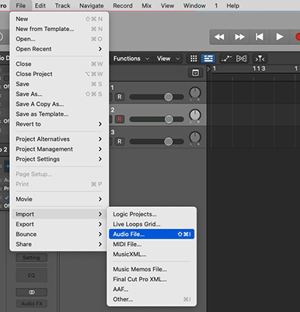Click bar 1 on the timeline ruler
This screenshot has width=300, height=312.
click(x=215, y=68)
